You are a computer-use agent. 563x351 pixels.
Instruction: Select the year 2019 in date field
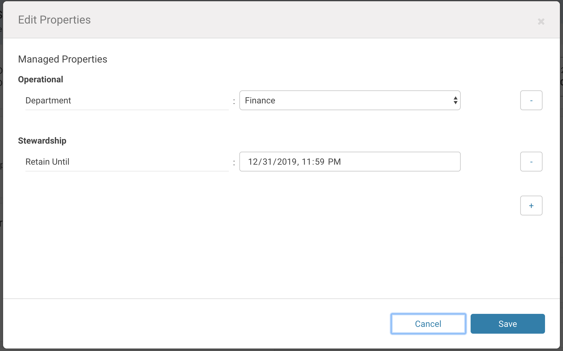(x=287, y=162)
